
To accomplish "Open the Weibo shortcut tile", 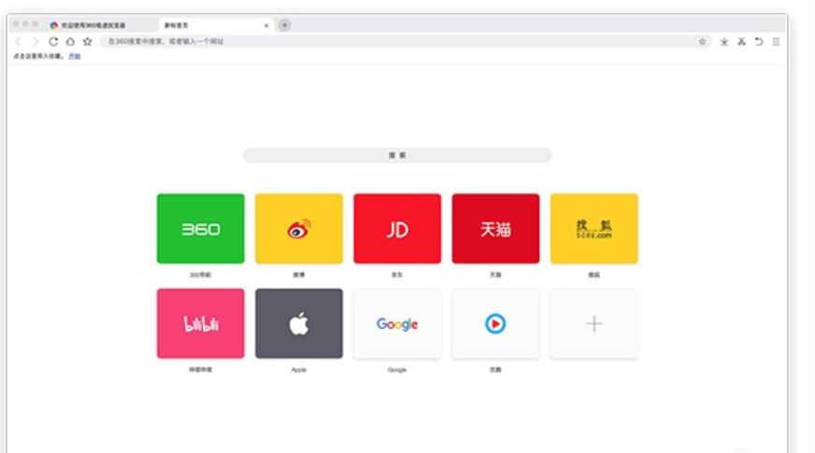I will coord(299,229).
